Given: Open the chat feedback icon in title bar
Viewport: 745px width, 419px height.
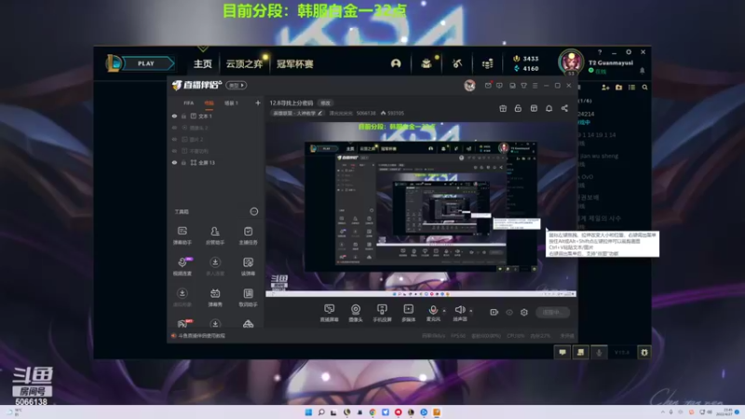Looking at the screenshot, I should (x=499, y=86).
